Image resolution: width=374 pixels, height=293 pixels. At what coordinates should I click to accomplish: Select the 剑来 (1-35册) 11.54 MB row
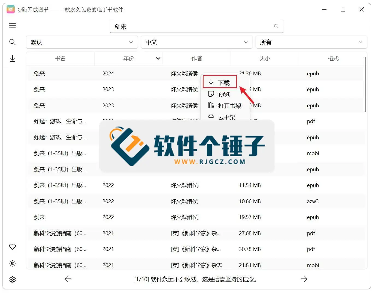click(196, 185)
